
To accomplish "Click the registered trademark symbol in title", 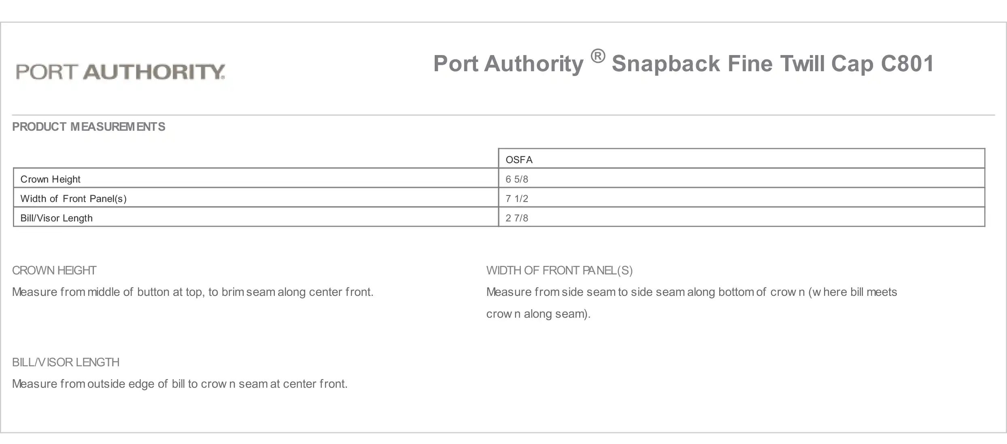I will click(x=597, y=56).
